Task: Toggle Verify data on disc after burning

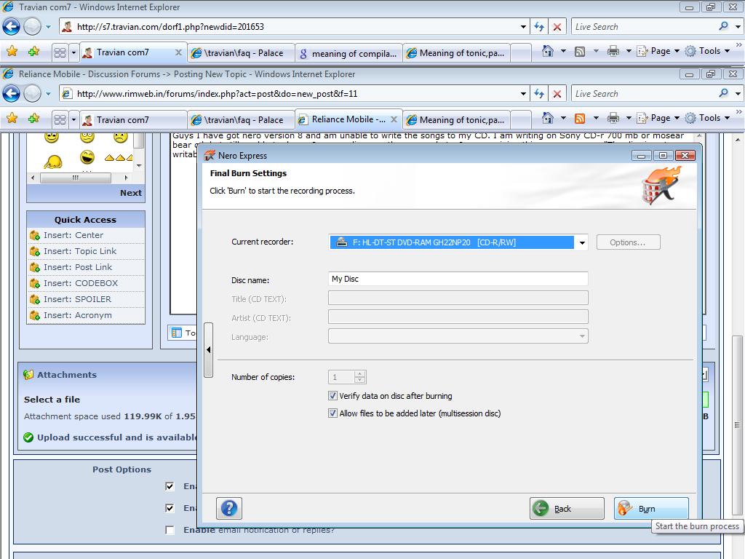Action: pyautogui.click(x=332, y=396)
